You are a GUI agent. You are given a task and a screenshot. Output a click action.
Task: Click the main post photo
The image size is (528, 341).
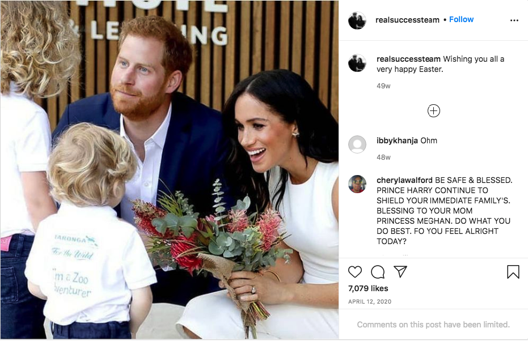coord(170,169)
